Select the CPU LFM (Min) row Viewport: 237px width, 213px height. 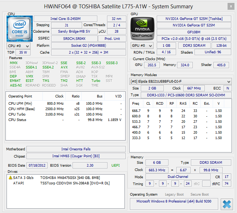pos(65,104)
